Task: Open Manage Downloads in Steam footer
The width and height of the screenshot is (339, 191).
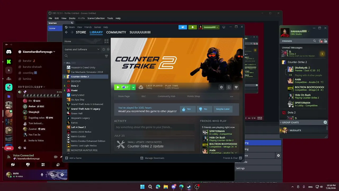Action: [152, 158]
